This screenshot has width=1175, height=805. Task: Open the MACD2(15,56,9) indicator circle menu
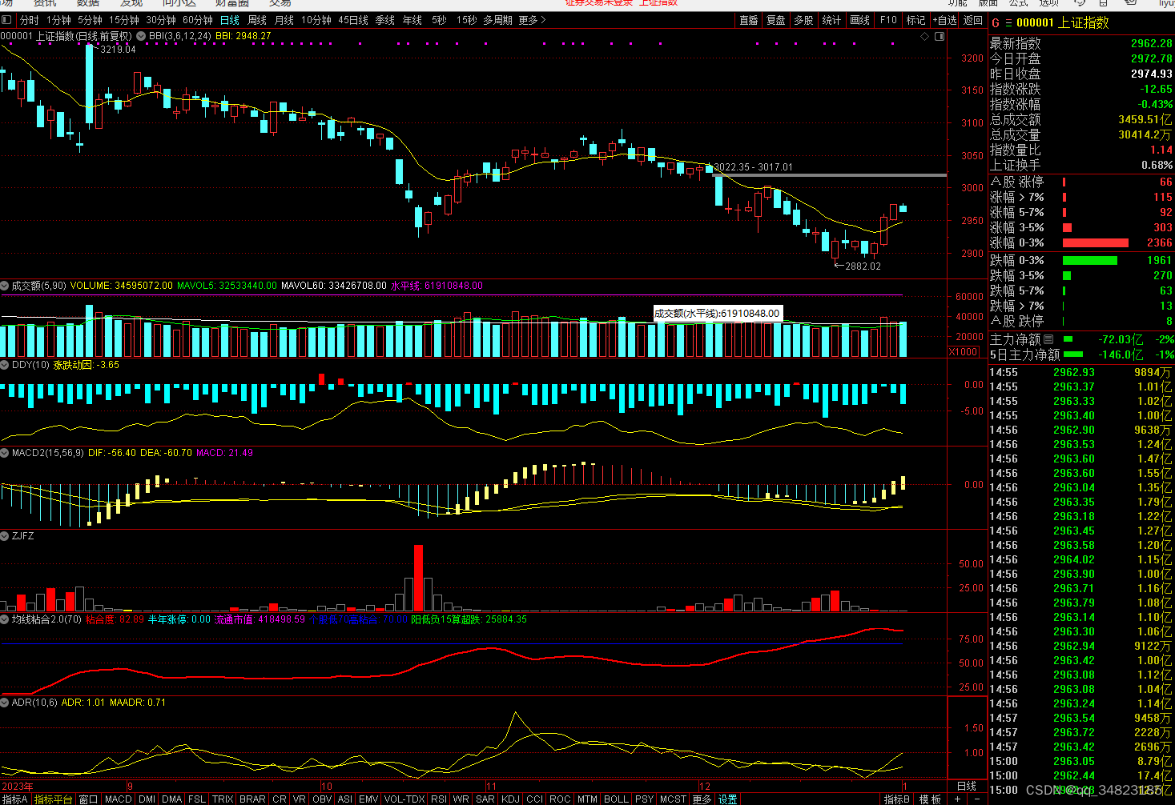point(5,453)
